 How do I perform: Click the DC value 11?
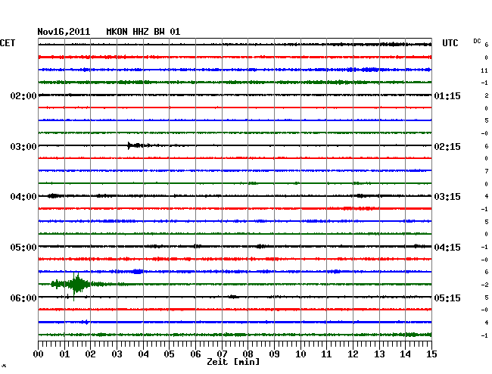[484, 70]
